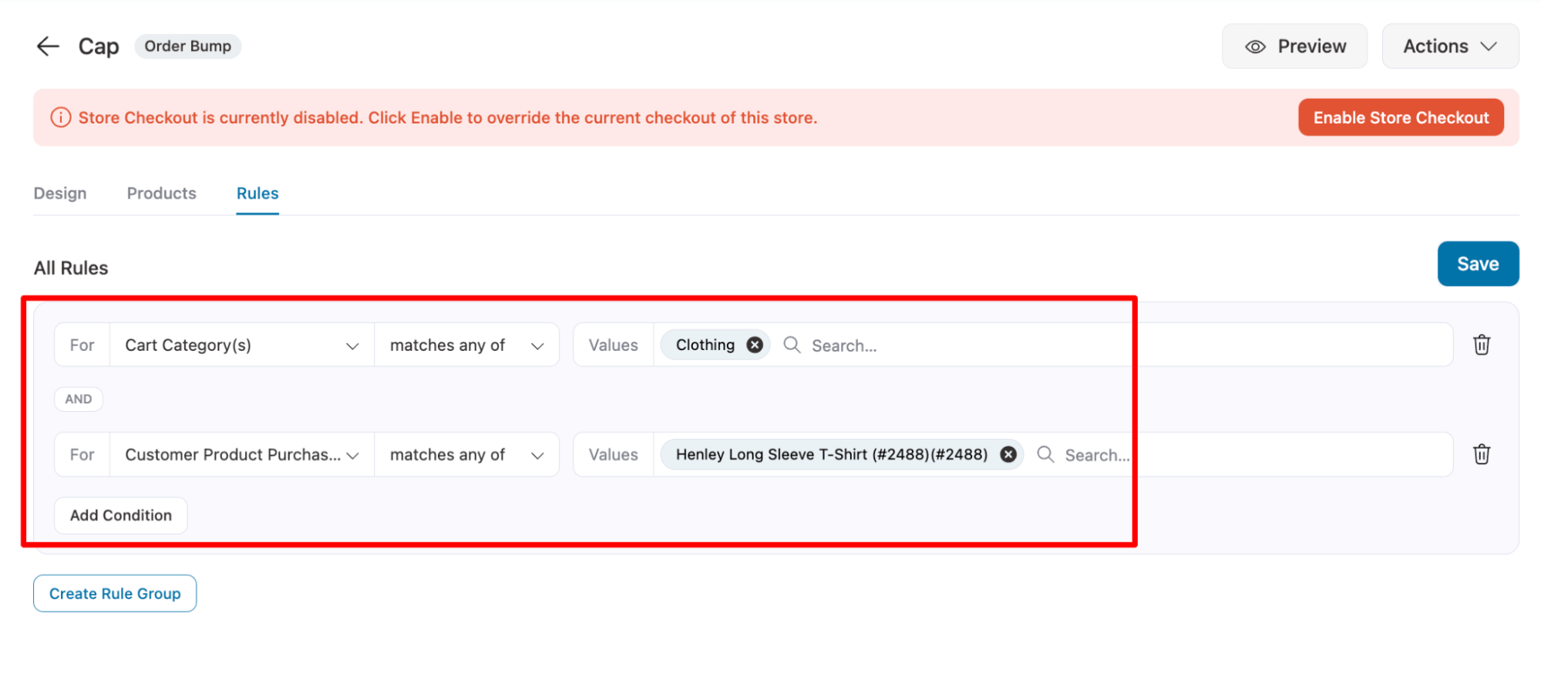This screenshot has width=1541, height=691.
Task: Click the info icon in the warning banner
Action: (x=60, y=117)
